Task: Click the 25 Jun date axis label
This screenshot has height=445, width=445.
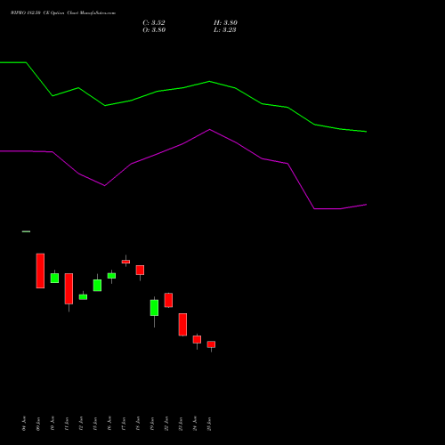Action: pos(209,424)
